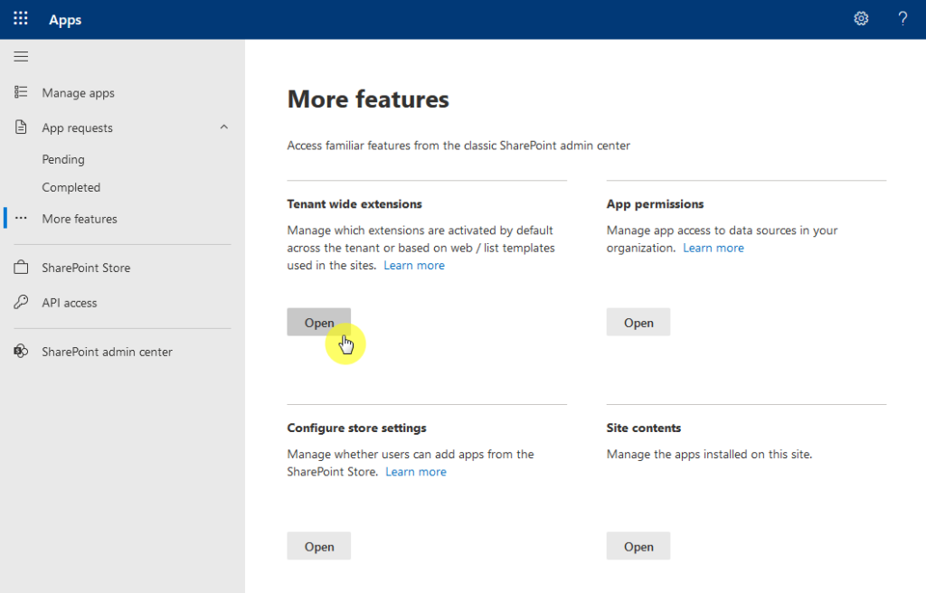The image size is (926, 593).
Task: Go to SharePoint admin center
Action: click(107, 352)
